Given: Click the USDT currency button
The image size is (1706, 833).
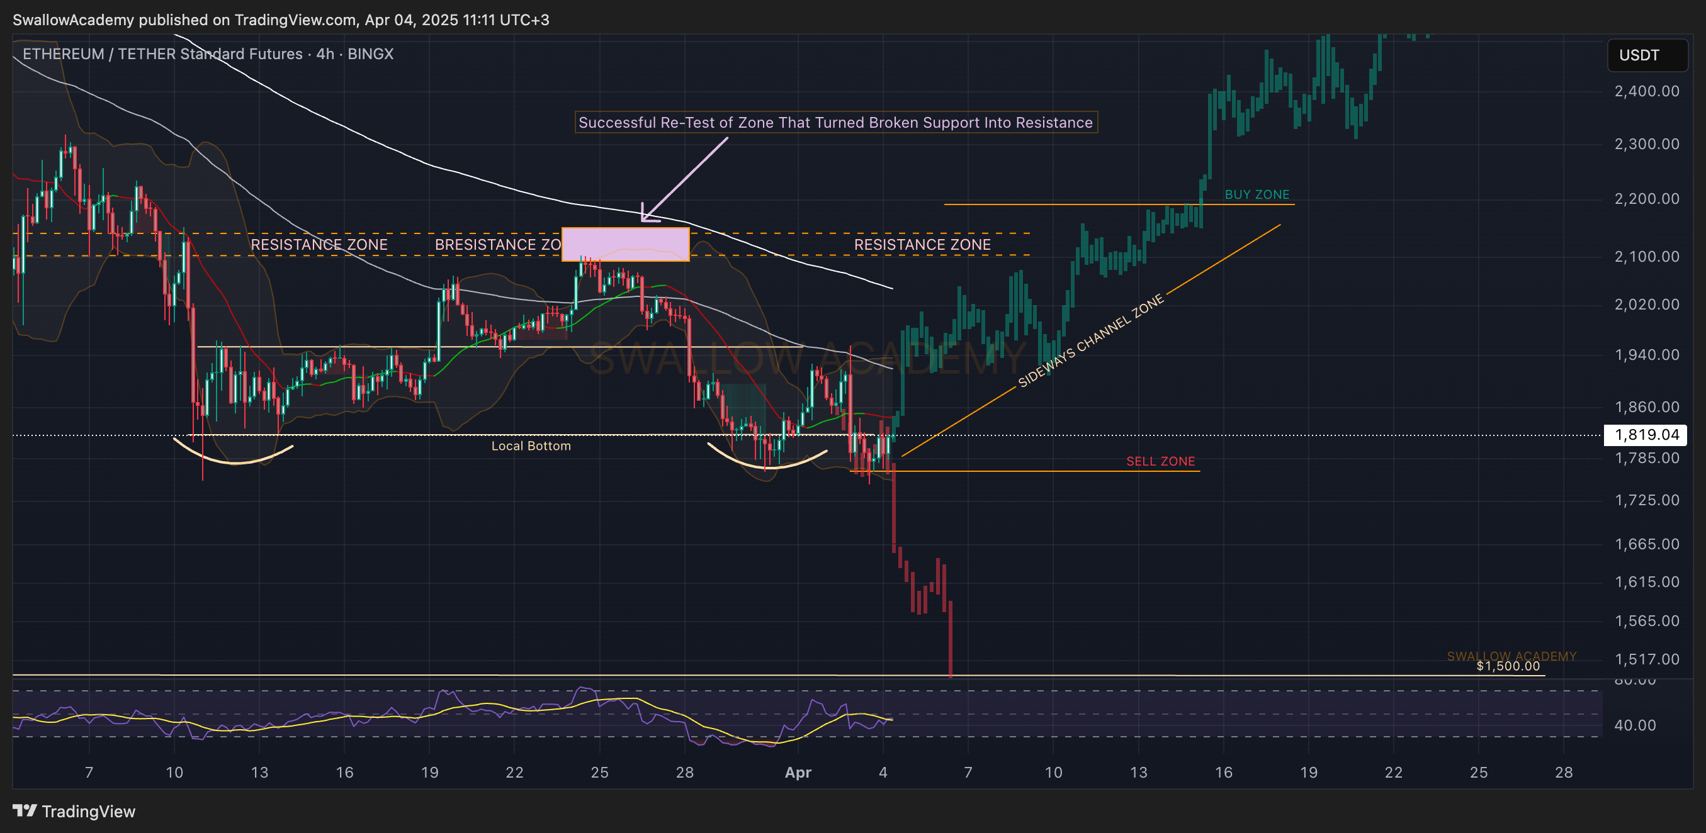Looking at the screenshot, I should coord(1647,55).
